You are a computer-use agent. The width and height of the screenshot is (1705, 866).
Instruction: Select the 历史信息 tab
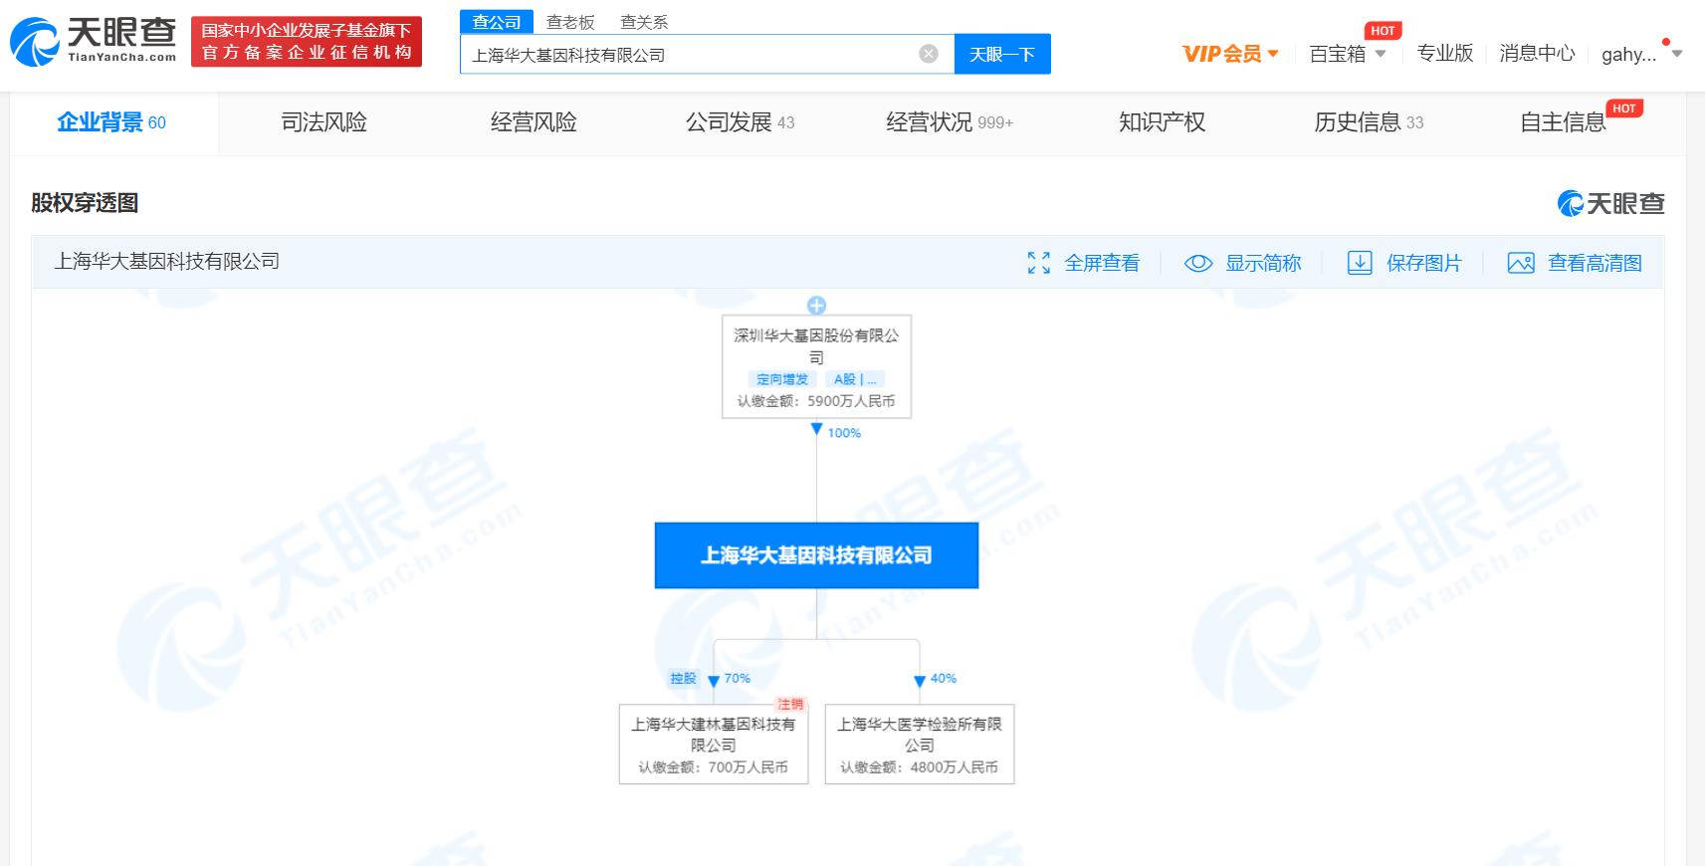1369,122
